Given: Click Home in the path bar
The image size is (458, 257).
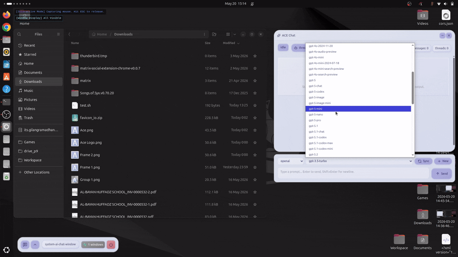Looking at the screenshot, I should click(99, 34).
